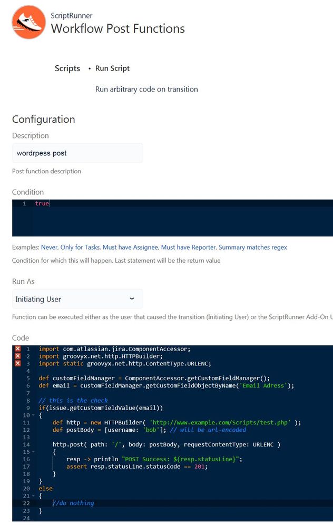This screenshot has width=333, height=526.
Task: Select the Never example link
Action: [50, 247]
